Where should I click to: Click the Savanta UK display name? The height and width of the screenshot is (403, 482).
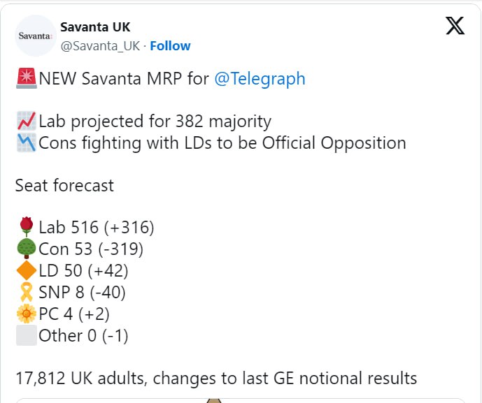(x=95, y=27)
